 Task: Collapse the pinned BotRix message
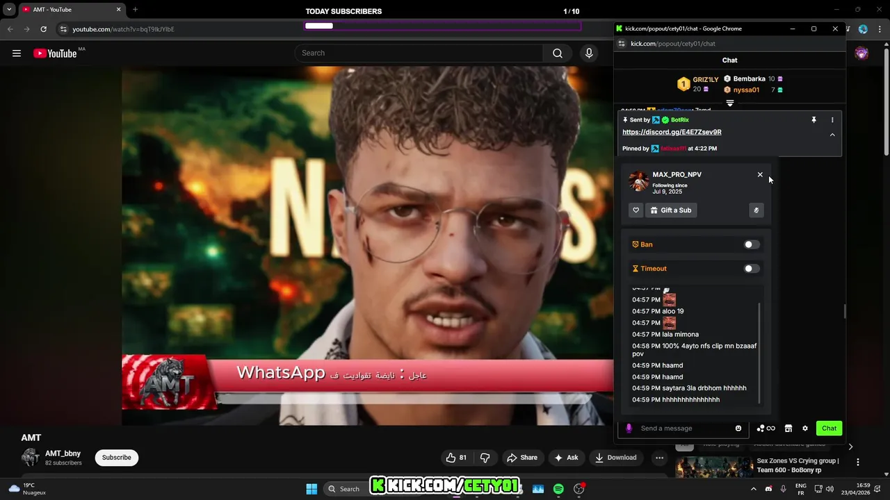[832, 135]
